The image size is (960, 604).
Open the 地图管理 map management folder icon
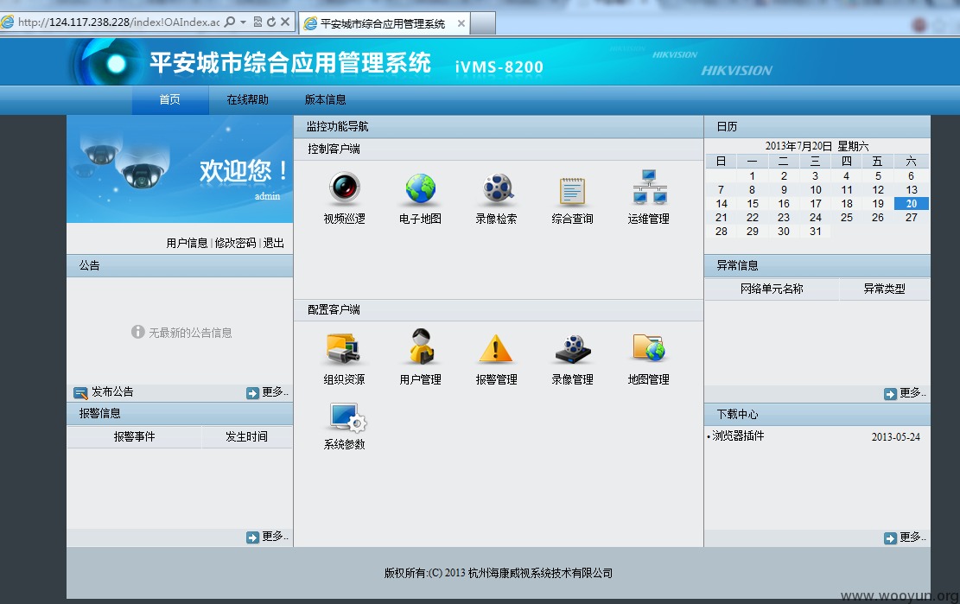point(649,347)
